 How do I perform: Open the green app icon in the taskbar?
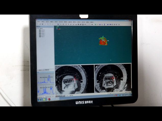coord(44,100)
